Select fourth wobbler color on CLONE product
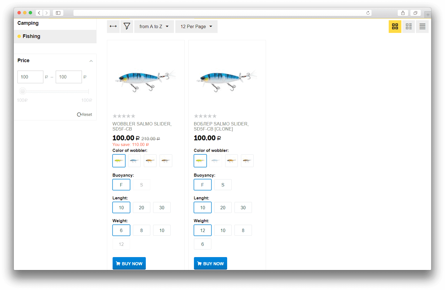The width and height of the screenshot is (445, 290). point(247,161)
